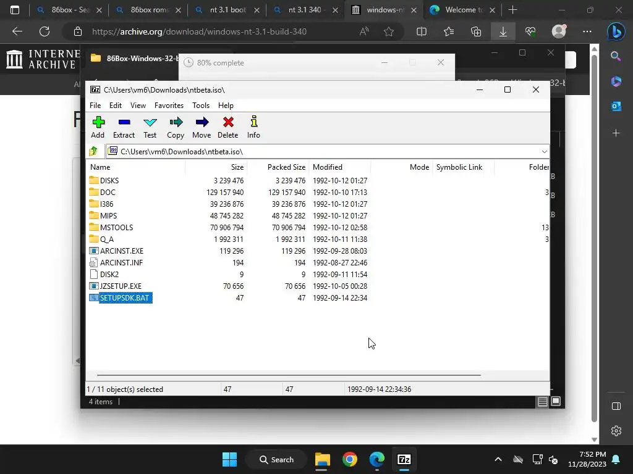Screen dimensions: 633x474
Task: Open the Tools menu
Action: tap(201, 105)
